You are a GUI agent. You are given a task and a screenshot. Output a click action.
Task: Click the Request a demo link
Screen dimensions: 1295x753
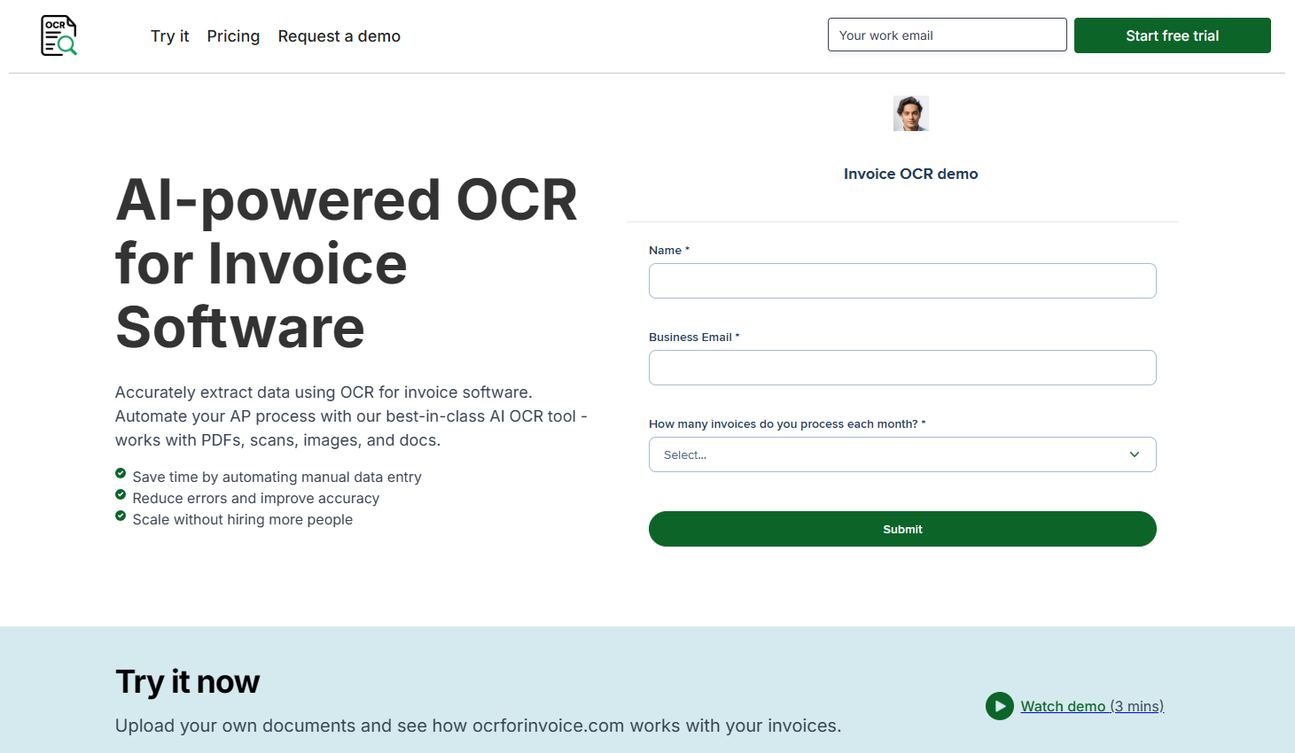[x=339, y=36]
